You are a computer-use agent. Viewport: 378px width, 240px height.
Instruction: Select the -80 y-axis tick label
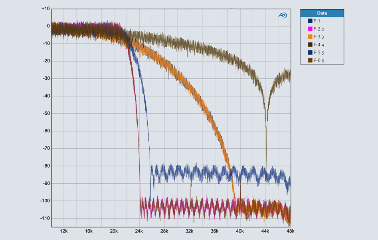(46, 166)
